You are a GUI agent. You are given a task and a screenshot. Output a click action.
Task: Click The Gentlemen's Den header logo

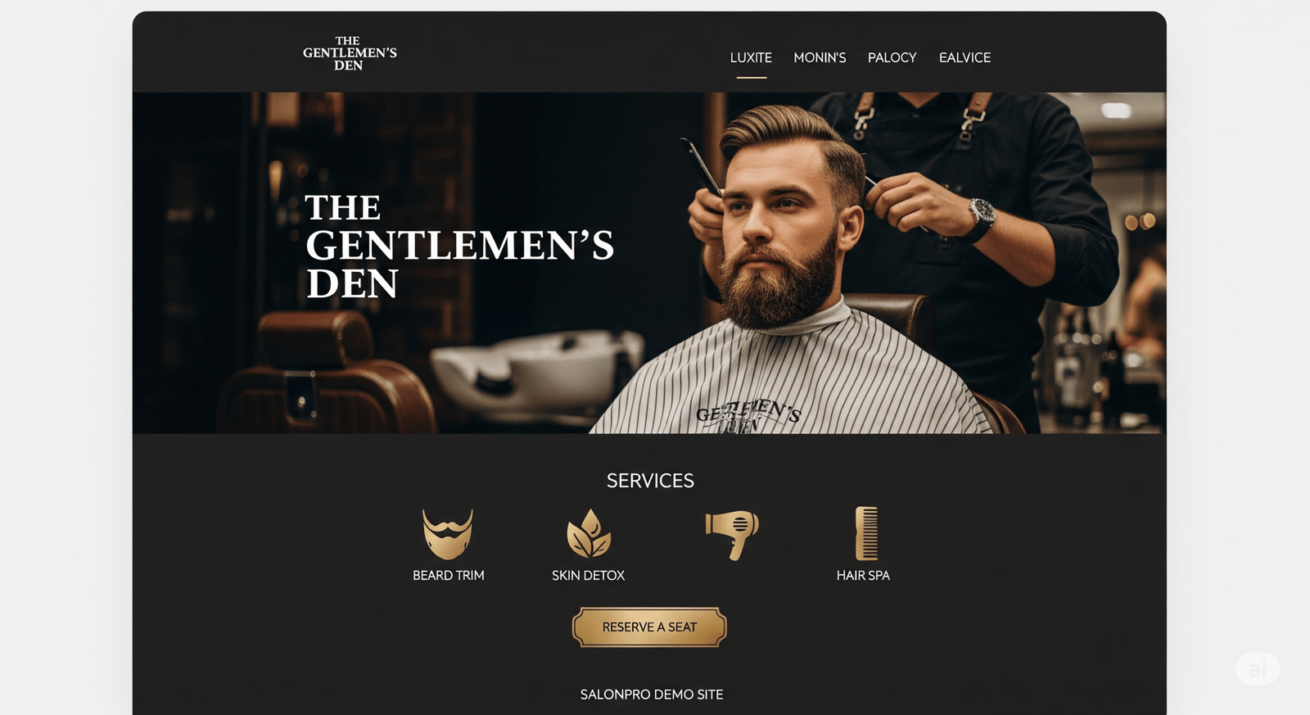350,53
